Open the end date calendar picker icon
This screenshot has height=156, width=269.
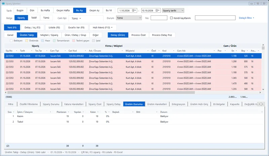pos(157,10)
